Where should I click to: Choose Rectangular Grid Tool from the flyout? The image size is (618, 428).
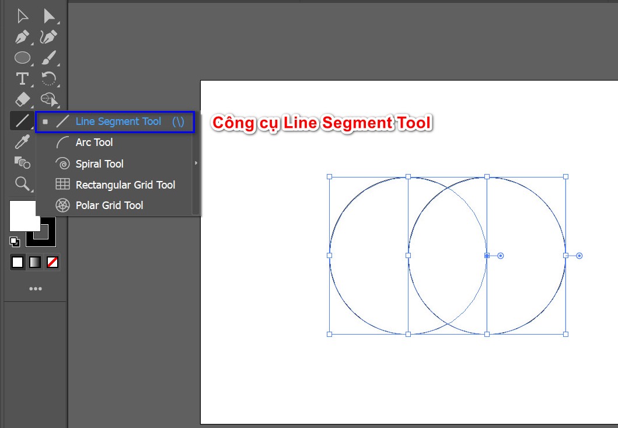click(x=125, y=185)
